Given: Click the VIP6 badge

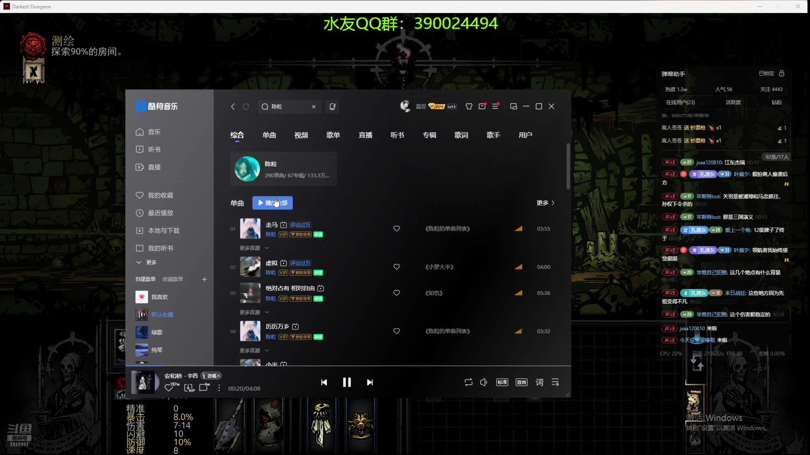Looking at the screenshot, I should 437,106.
